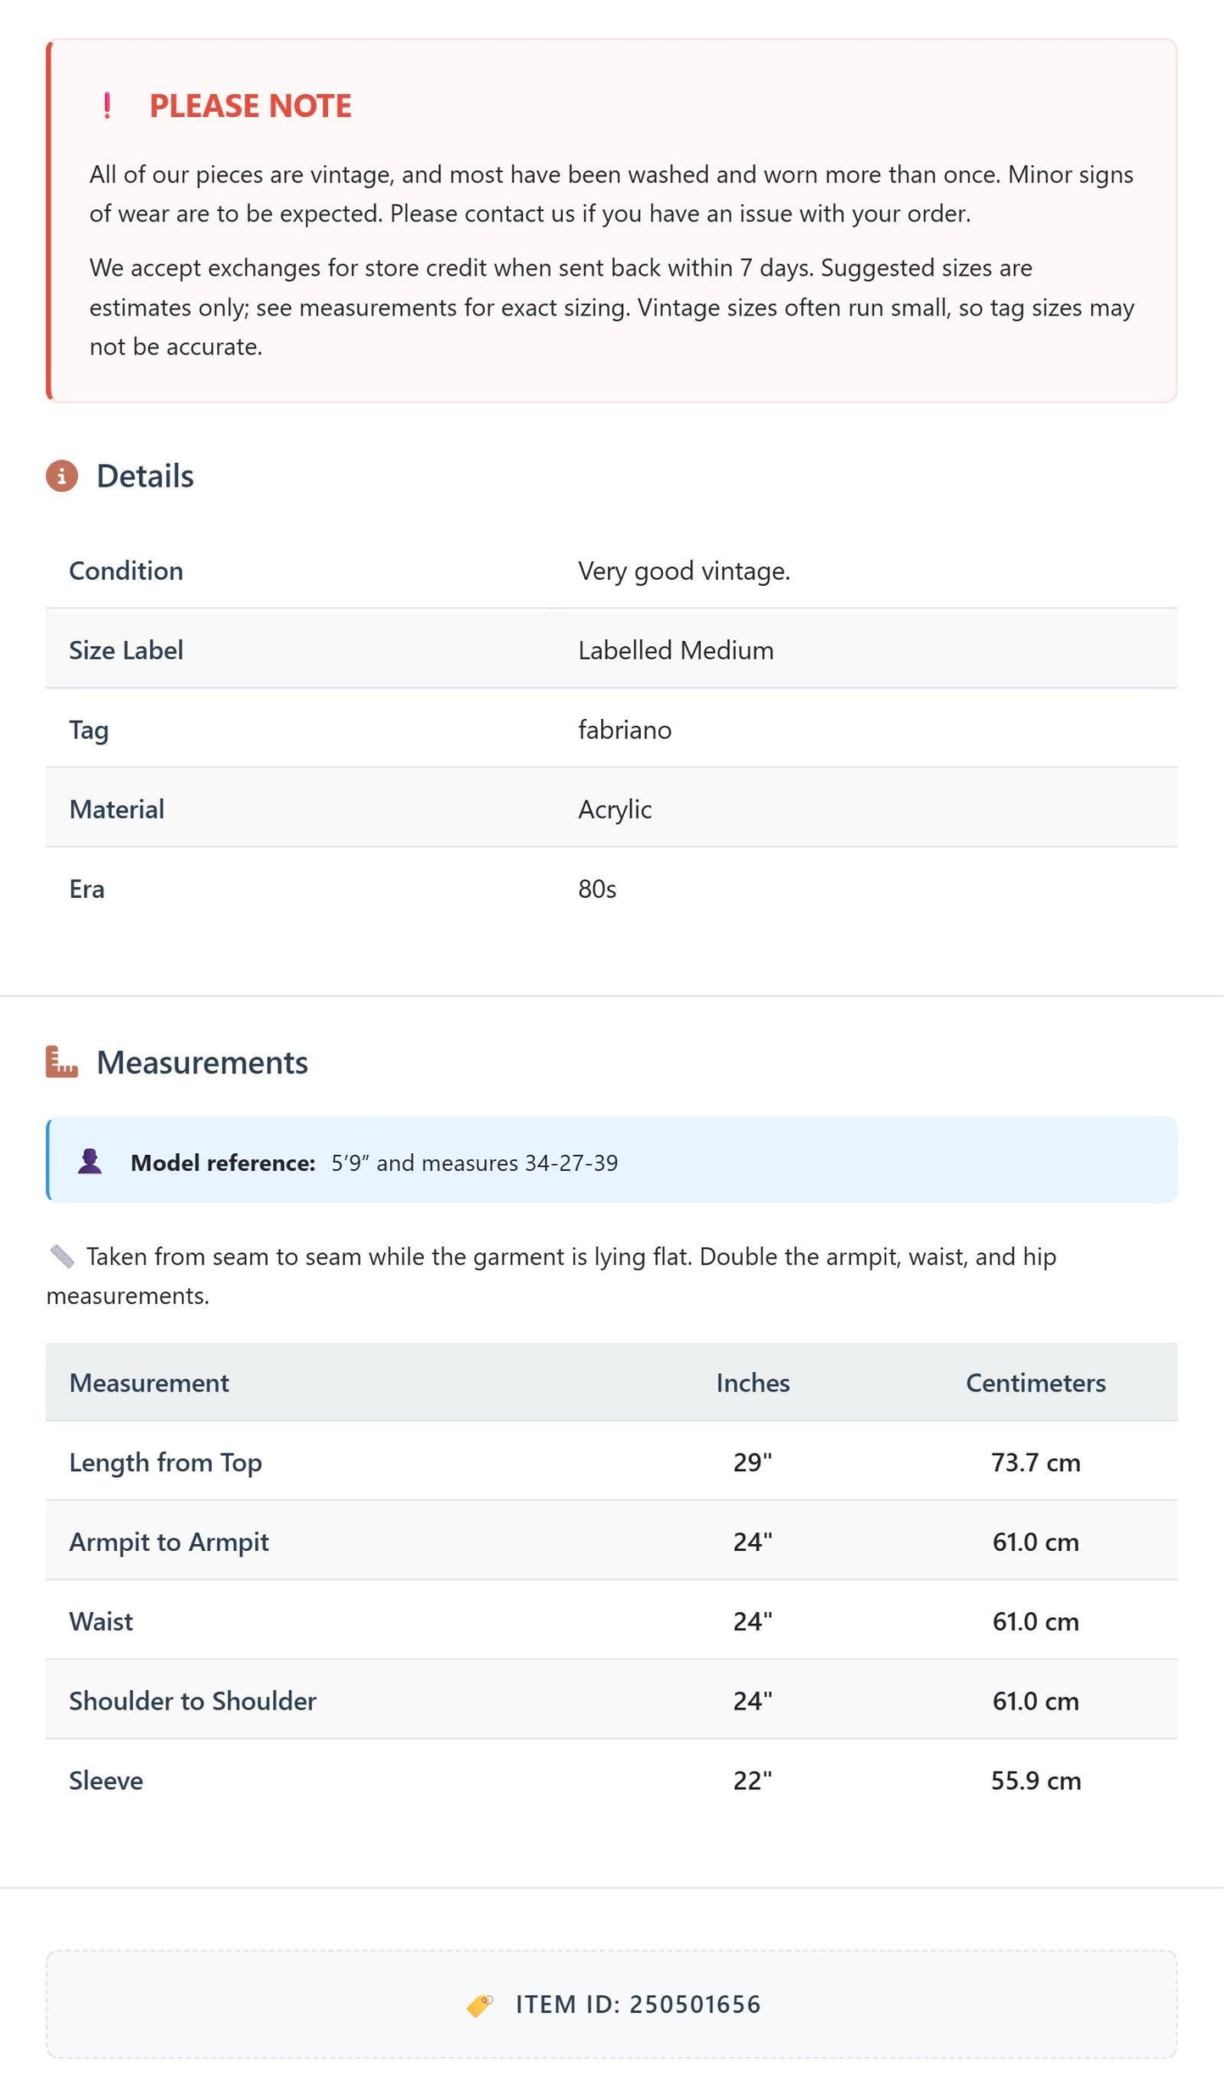Click the ITEM ID 250501656 text
This screenshot has height=2097, width=1225.
point(638,2005)
